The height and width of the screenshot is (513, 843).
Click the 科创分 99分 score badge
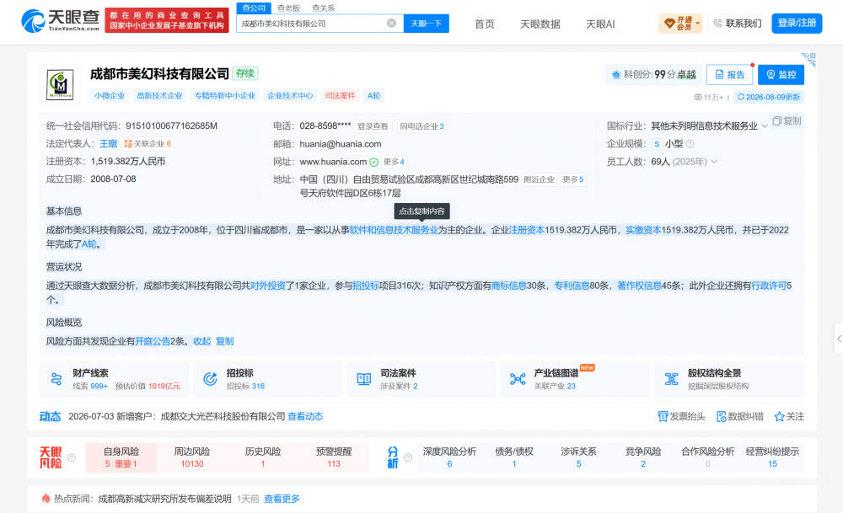(654, 75)
